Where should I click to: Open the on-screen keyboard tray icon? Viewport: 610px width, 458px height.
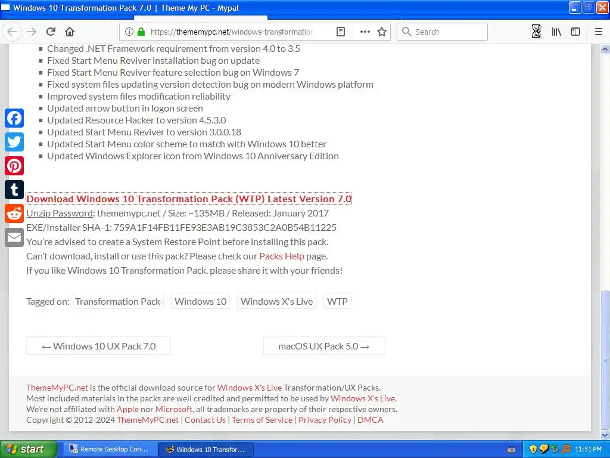click(511, 450)
